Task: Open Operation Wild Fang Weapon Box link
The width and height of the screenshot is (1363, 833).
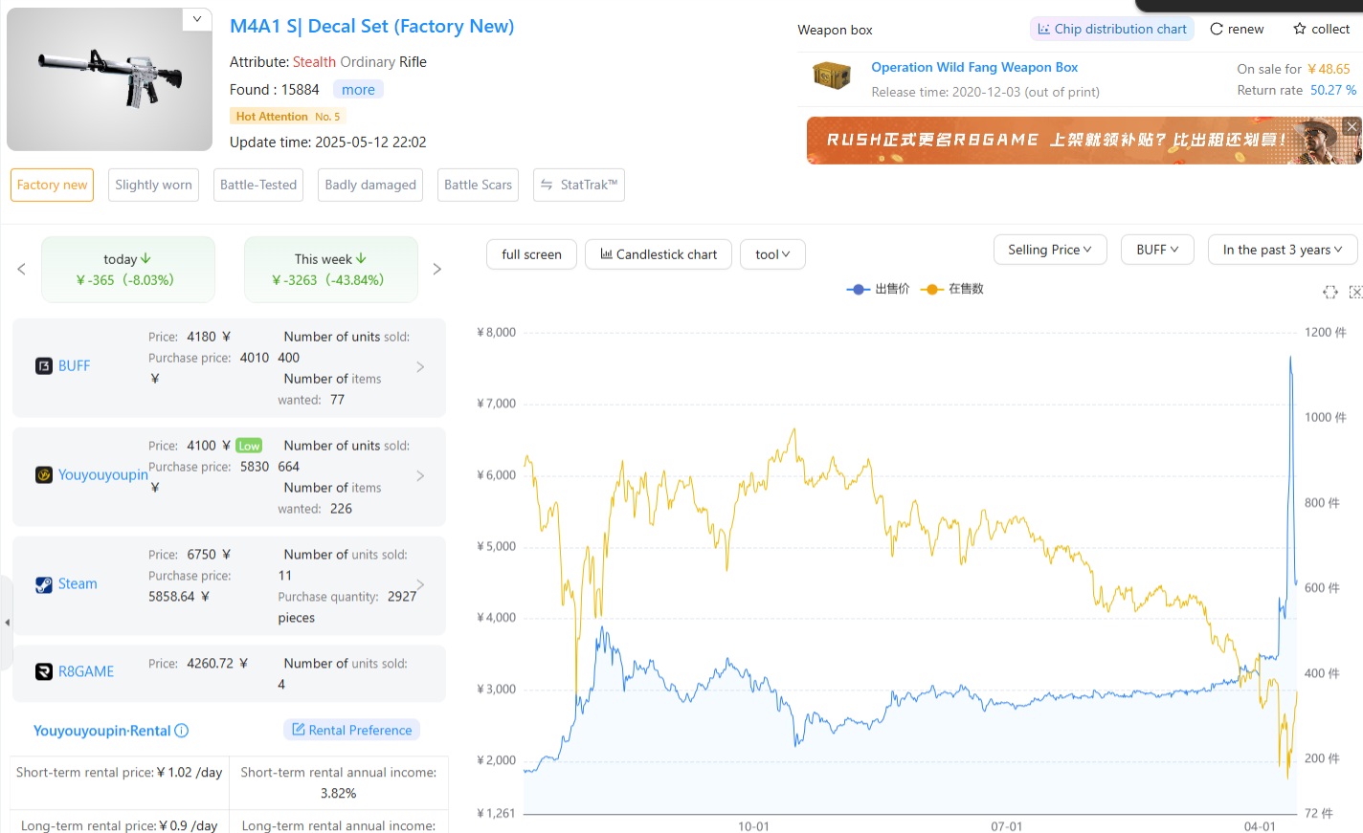Action: [974, 67]
